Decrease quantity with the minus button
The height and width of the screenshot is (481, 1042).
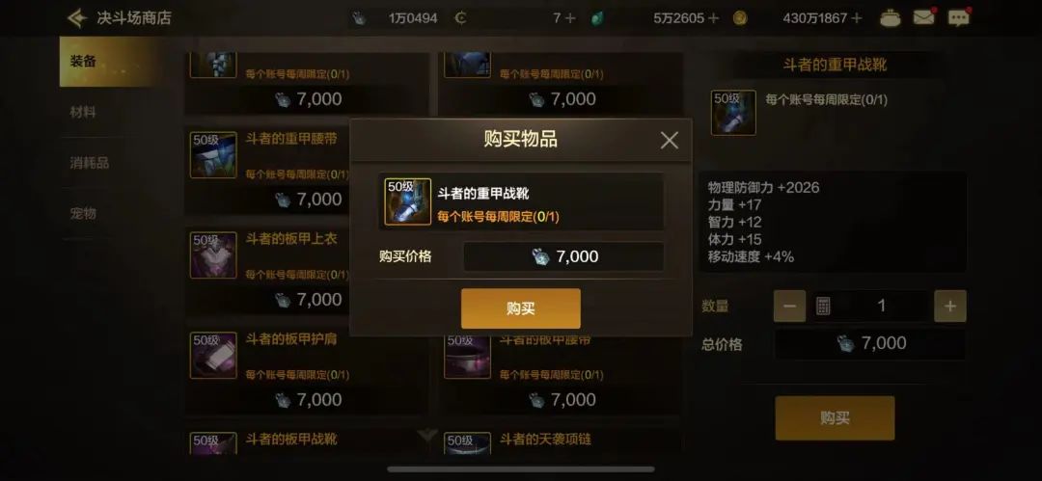789,307
